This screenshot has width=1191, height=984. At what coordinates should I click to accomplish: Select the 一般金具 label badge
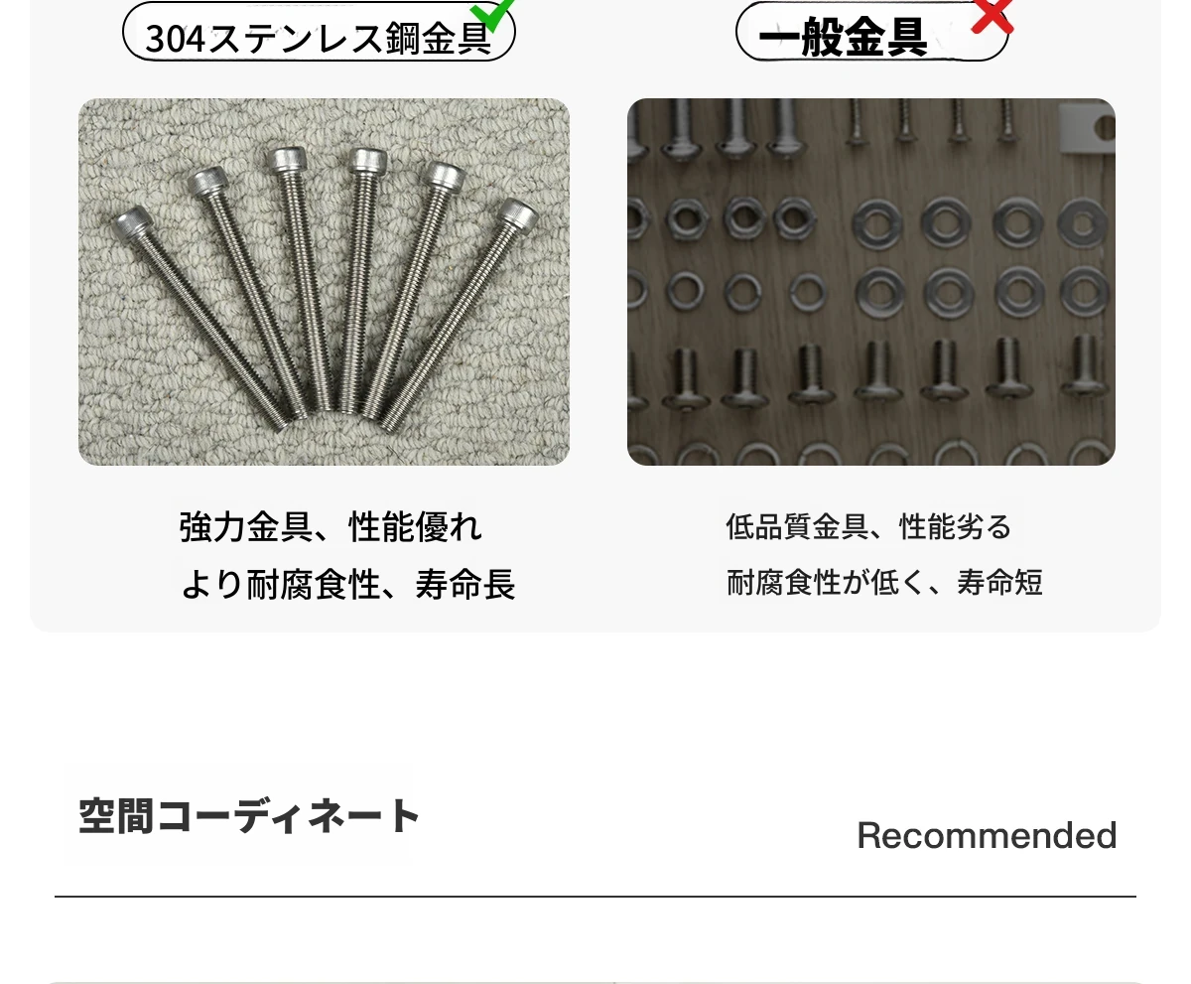pyautogui.click(x=871, y=33)
